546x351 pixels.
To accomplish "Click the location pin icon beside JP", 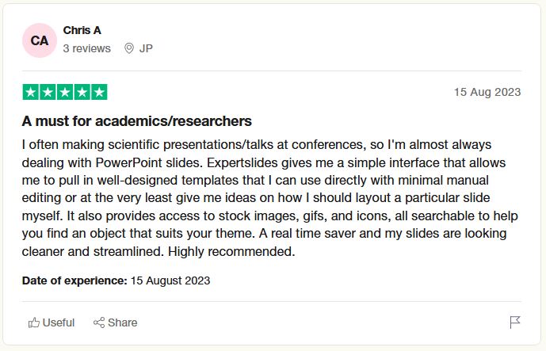I will pyautogui.click(x=129, y=48).
